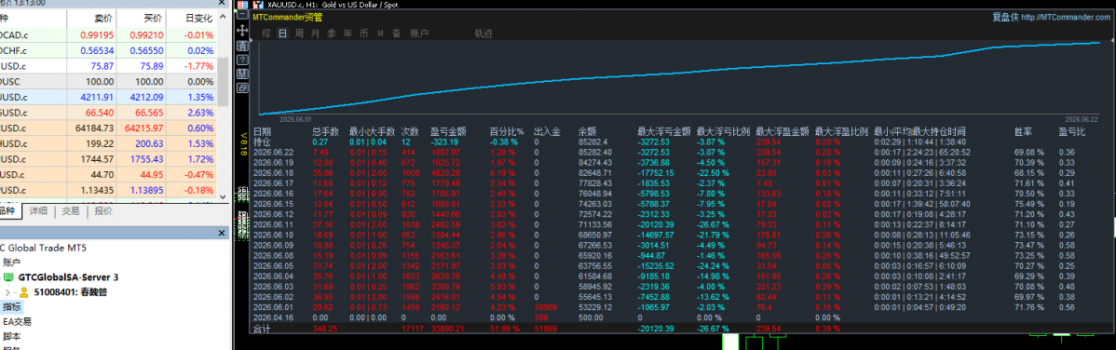Select the M tab in MTCommander

click(x=381, y=33)
